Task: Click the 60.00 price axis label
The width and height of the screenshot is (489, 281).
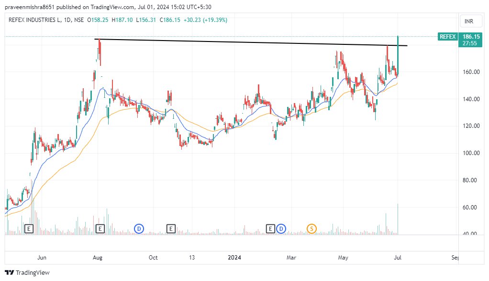Action: [471, 208]
